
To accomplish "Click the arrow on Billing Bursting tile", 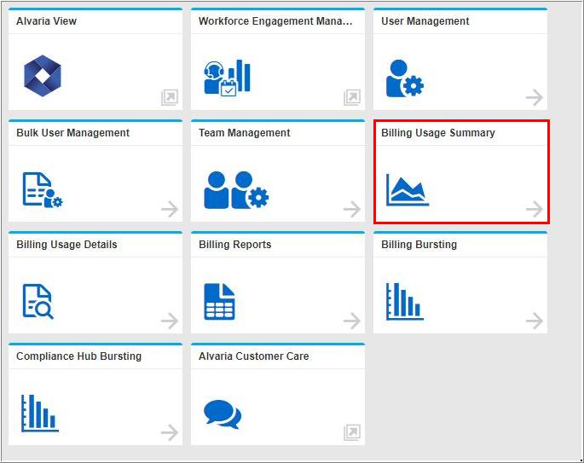I will click(x=535, y=321).
